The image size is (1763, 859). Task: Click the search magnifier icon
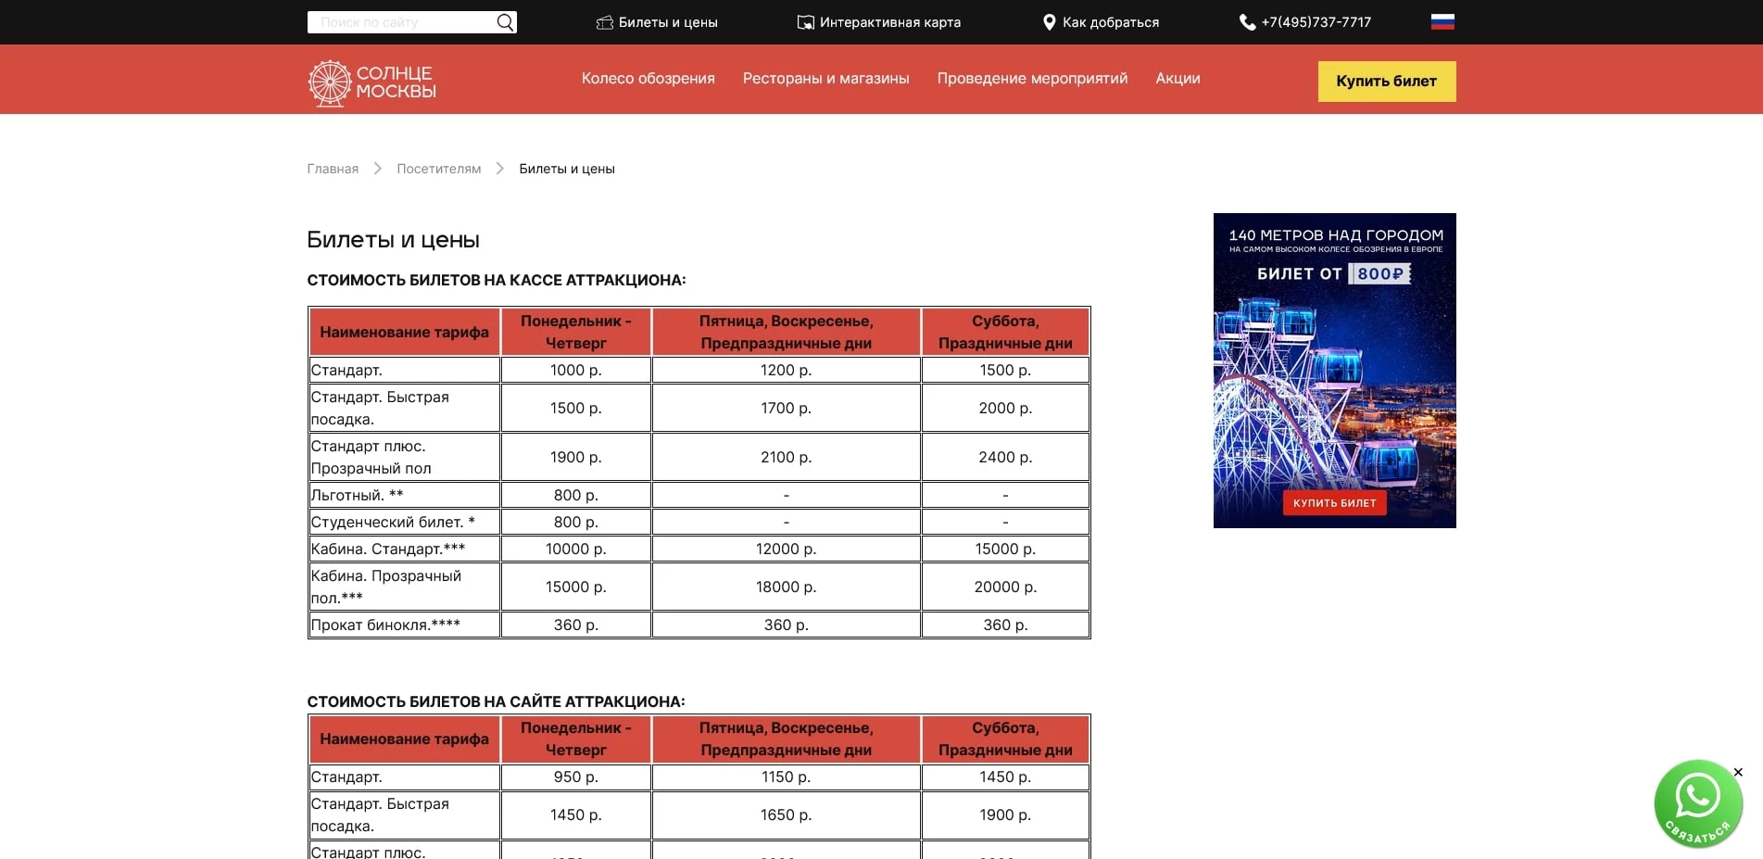tap(505, 22)
